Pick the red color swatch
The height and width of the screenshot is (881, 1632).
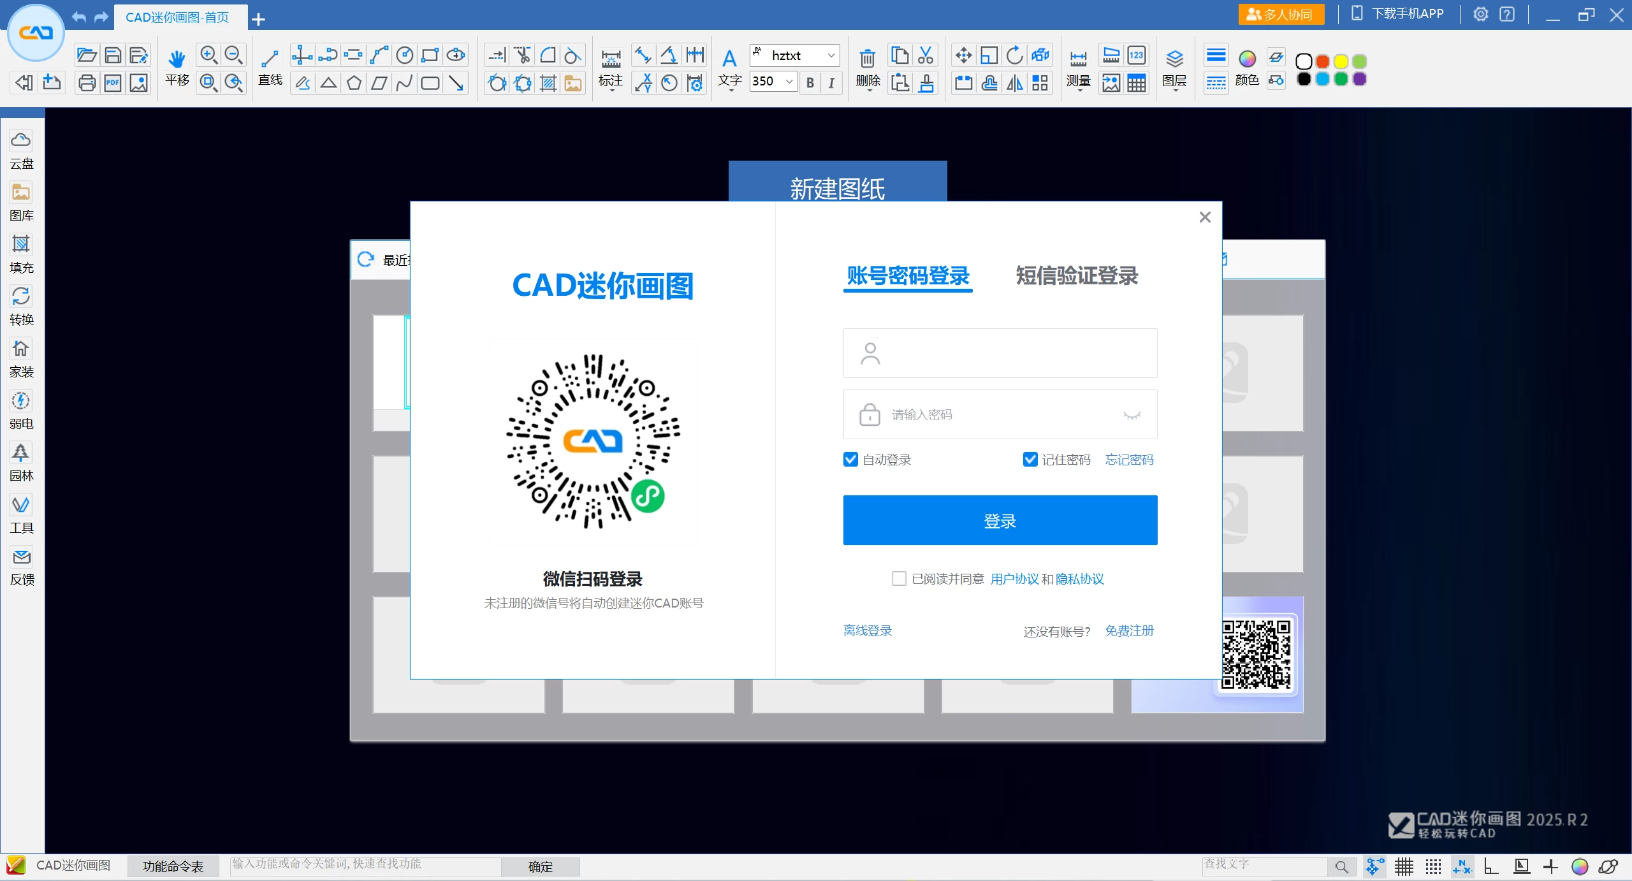pos(1322,62)
